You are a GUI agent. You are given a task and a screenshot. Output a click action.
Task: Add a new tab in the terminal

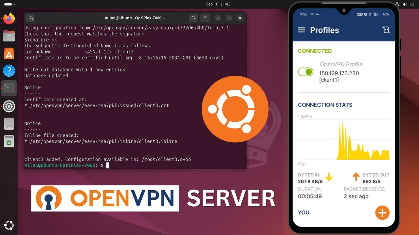30,18
